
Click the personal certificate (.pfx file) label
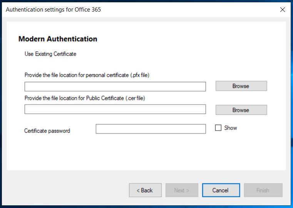87,75
